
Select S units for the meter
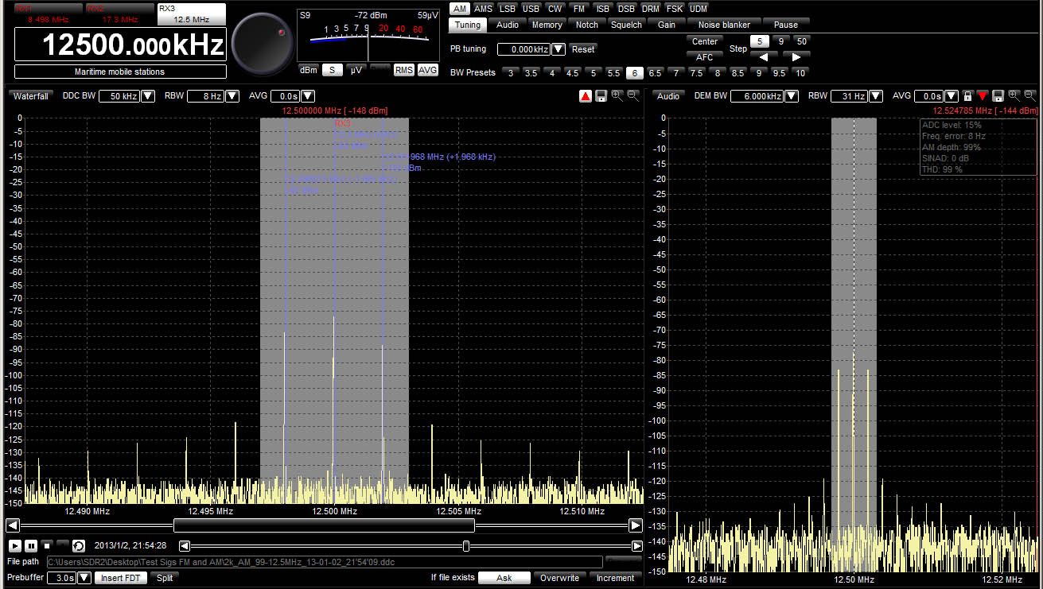333,70
